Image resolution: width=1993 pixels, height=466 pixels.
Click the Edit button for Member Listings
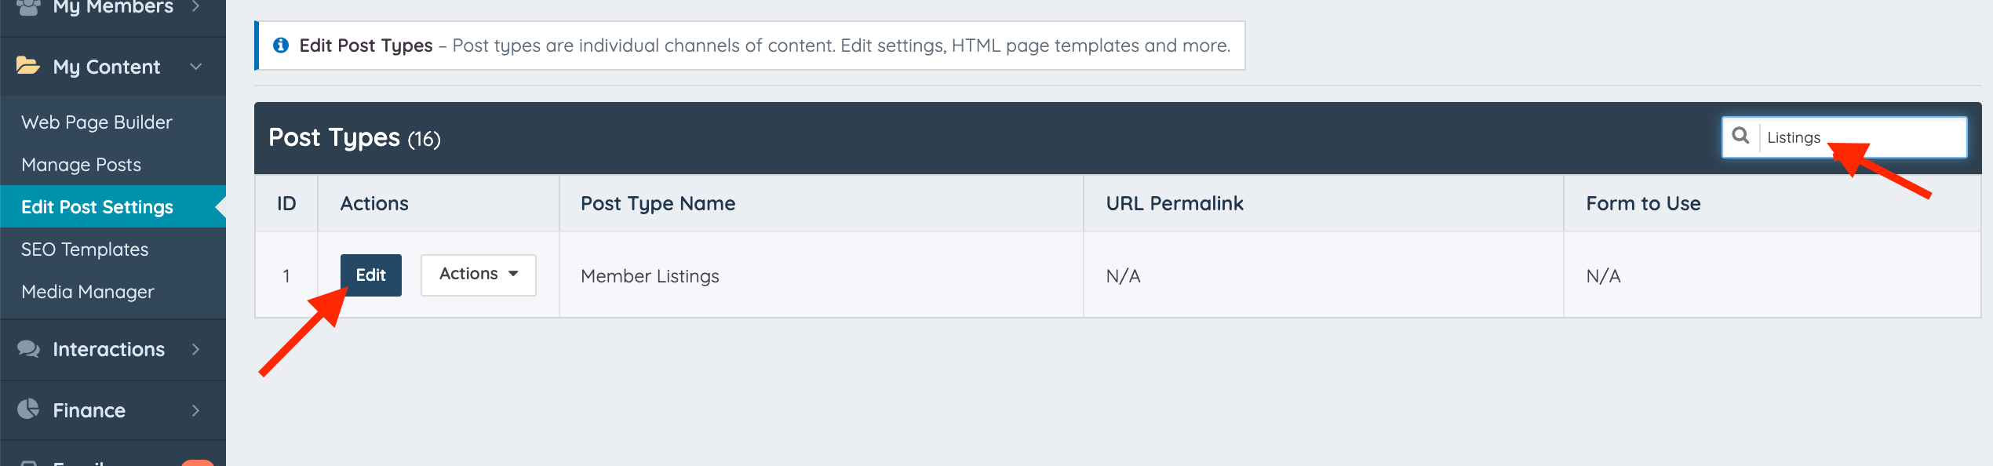point(370,275)
